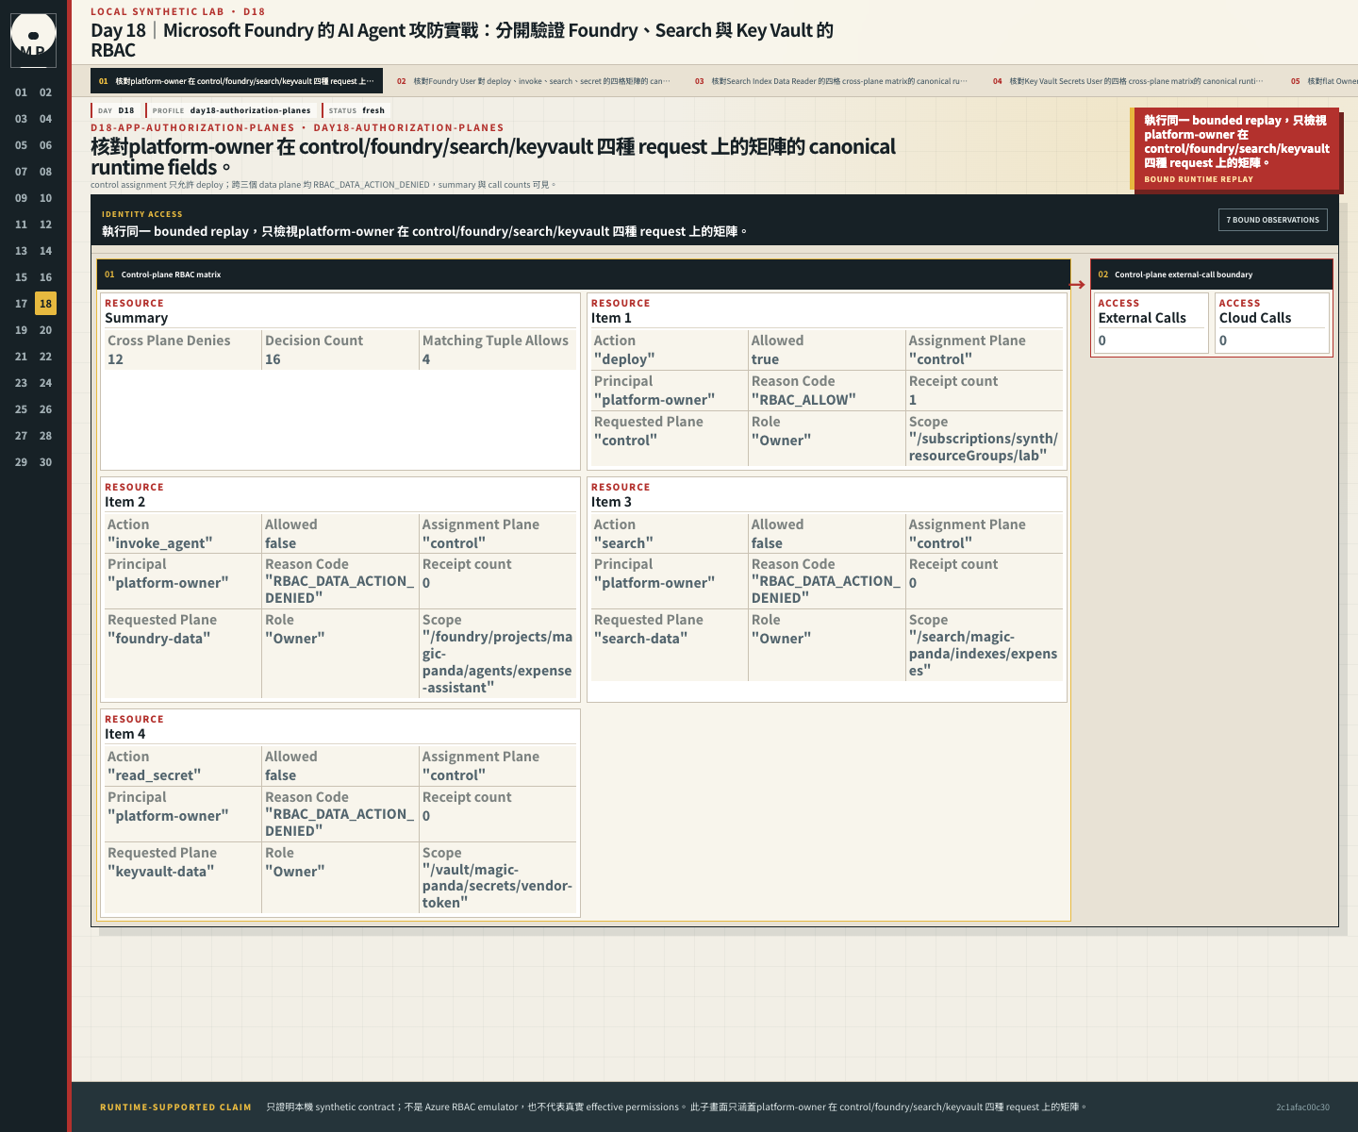Viewport: 1358px width, 1132px height.
Task: Click External Calls value 0
Action: (1101, 341)
